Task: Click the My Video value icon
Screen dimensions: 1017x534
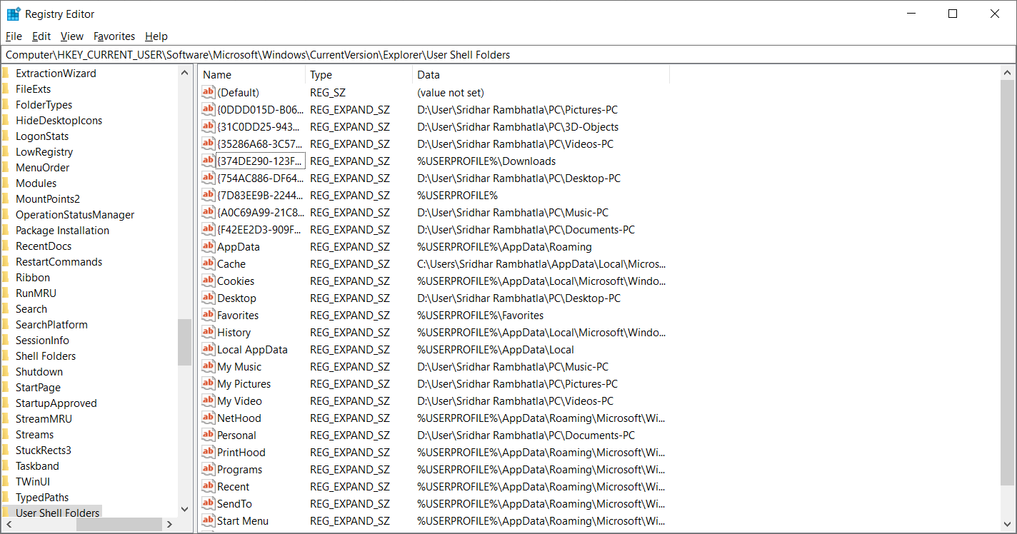Action: click(208, 400)
